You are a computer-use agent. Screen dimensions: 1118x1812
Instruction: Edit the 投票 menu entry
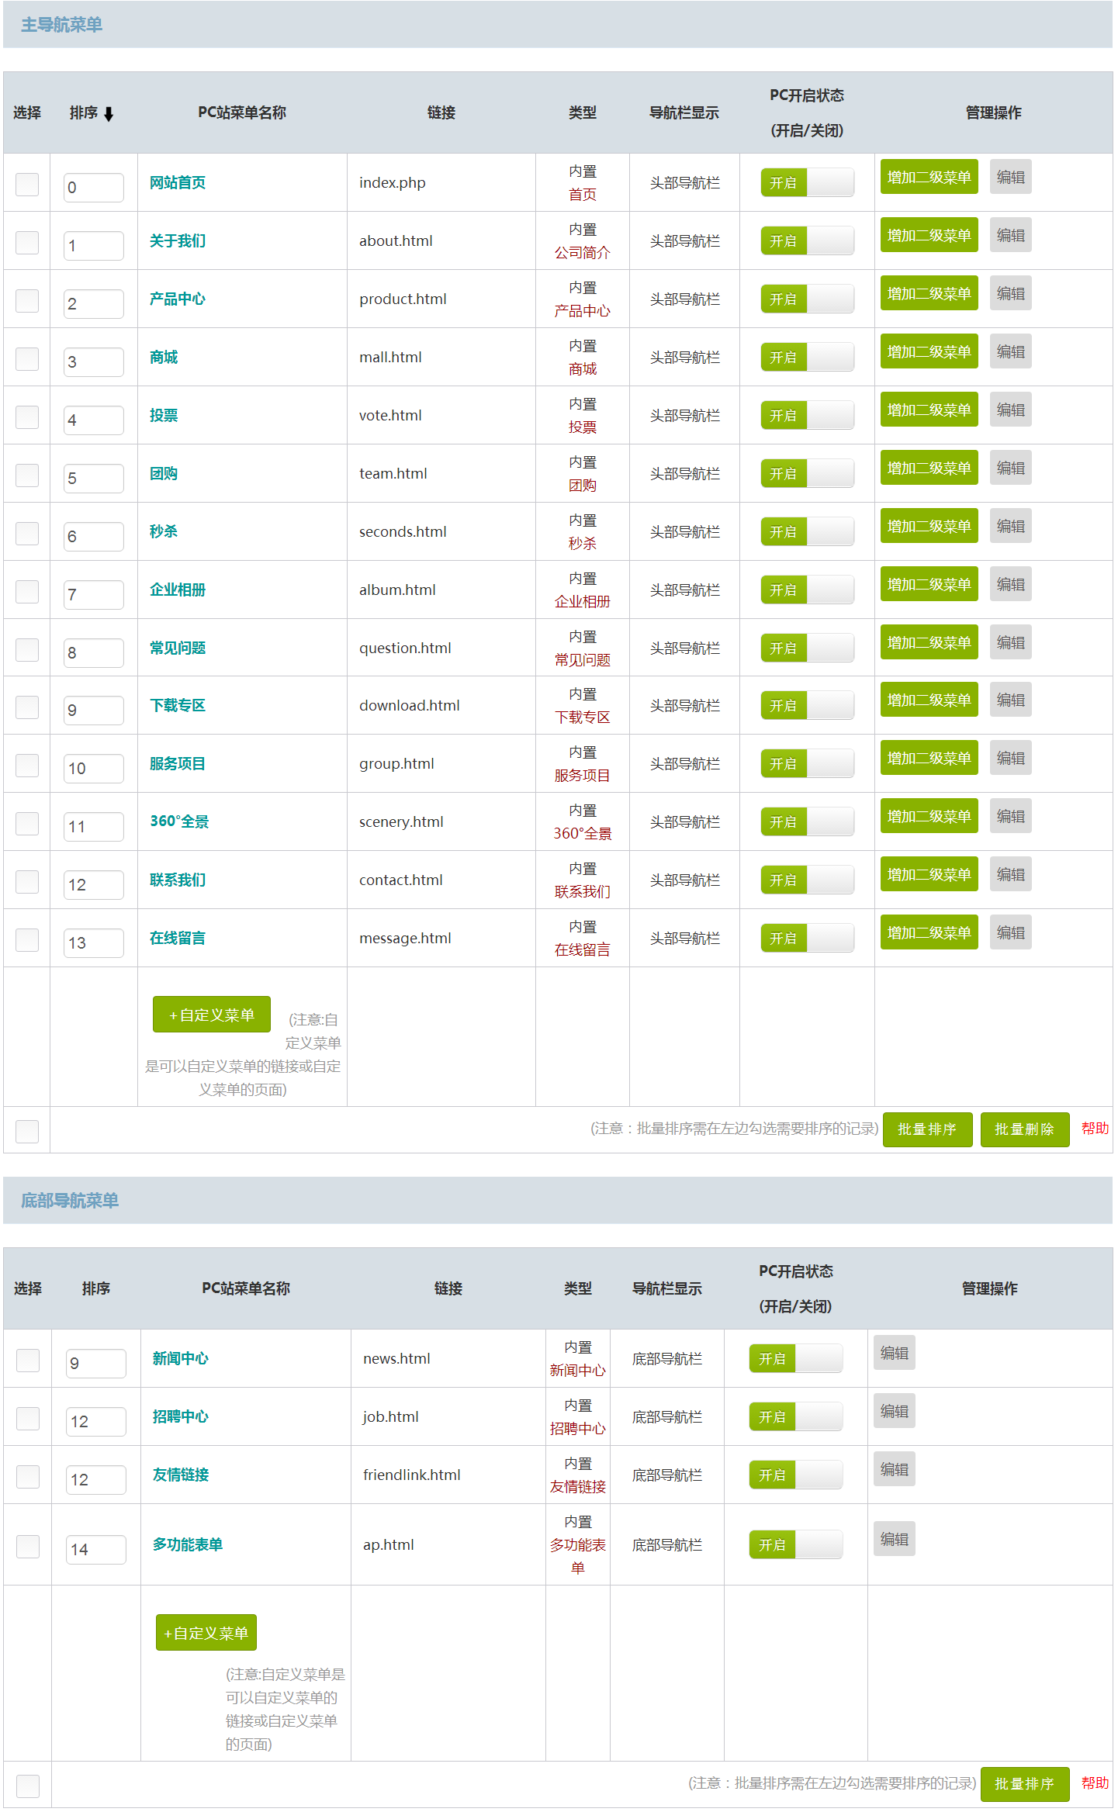(x=1010, y=410)
